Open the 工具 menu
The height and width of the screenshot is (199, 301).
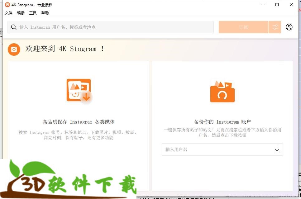pyautogui.click(x=33, y=13)
